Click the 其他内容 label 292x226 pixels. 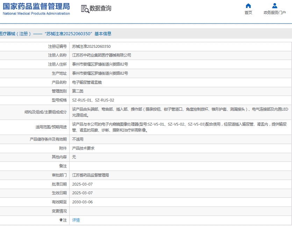coord(59,157)
